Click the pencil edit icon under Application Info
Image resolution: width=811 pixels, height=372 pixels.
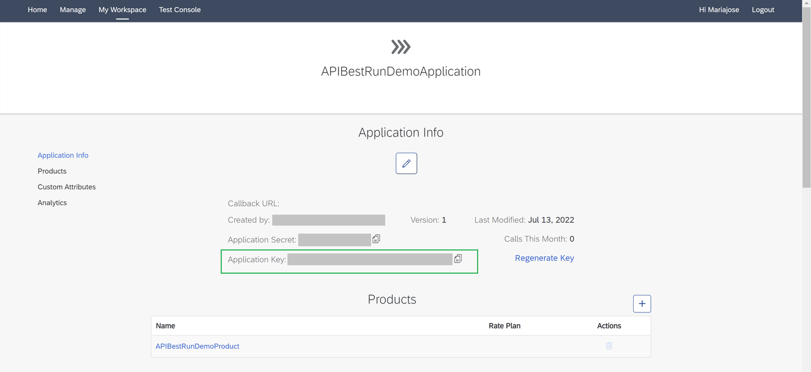[x=406, y=164]
